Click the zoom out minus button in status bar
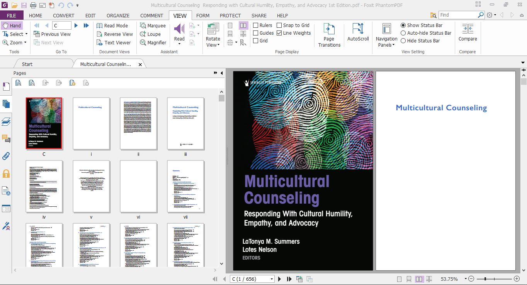The width and height of the screenshot is (527, 285). click(x=471, y=279)
